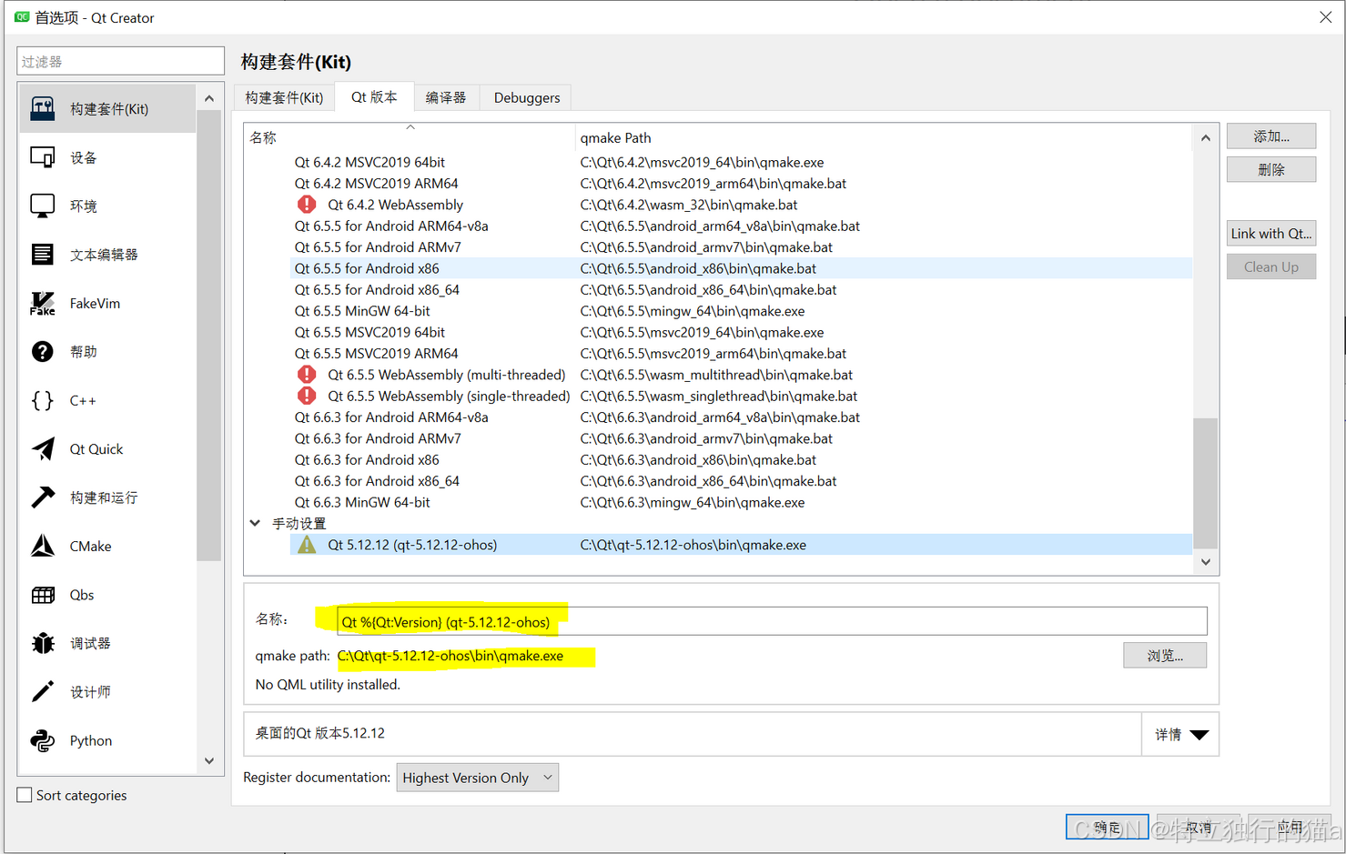This screenshot has height=854, width=1346.
Task: Open the Register documentation dropdown
Action: click(x=477, y=778)
